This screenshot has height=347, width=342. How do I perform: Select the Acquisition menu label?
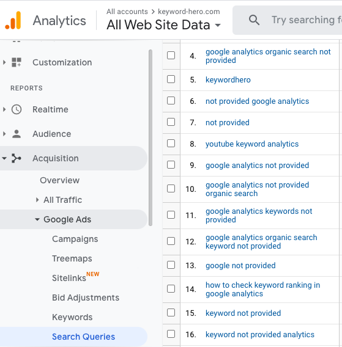coord(56,158)
